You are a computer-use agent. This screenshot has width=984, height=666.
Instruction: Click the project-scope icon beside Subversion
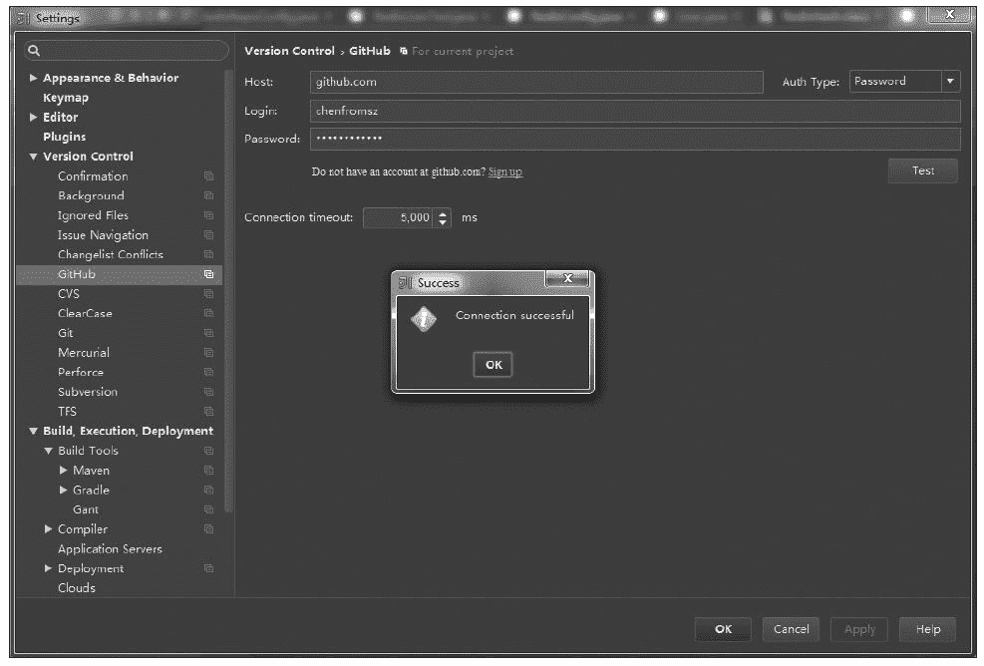pos(208,392)
